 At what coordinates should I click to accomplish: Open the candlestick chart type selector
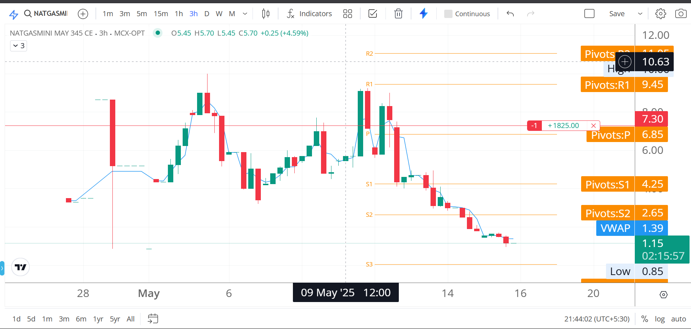(266, 14)
